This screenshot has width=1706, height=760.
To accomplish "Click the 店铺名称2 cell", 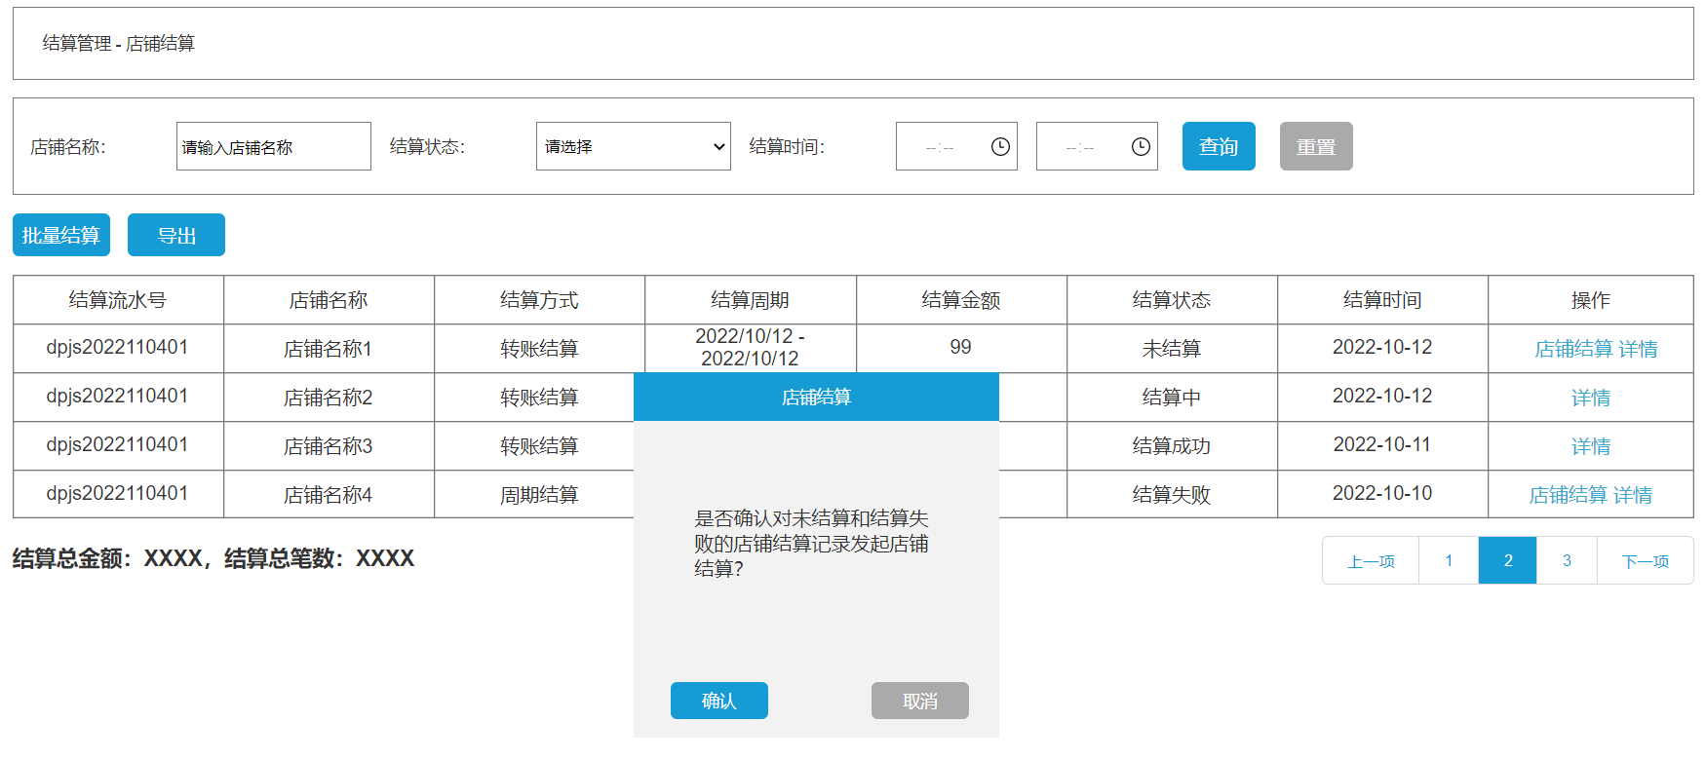I will [329, 398].
